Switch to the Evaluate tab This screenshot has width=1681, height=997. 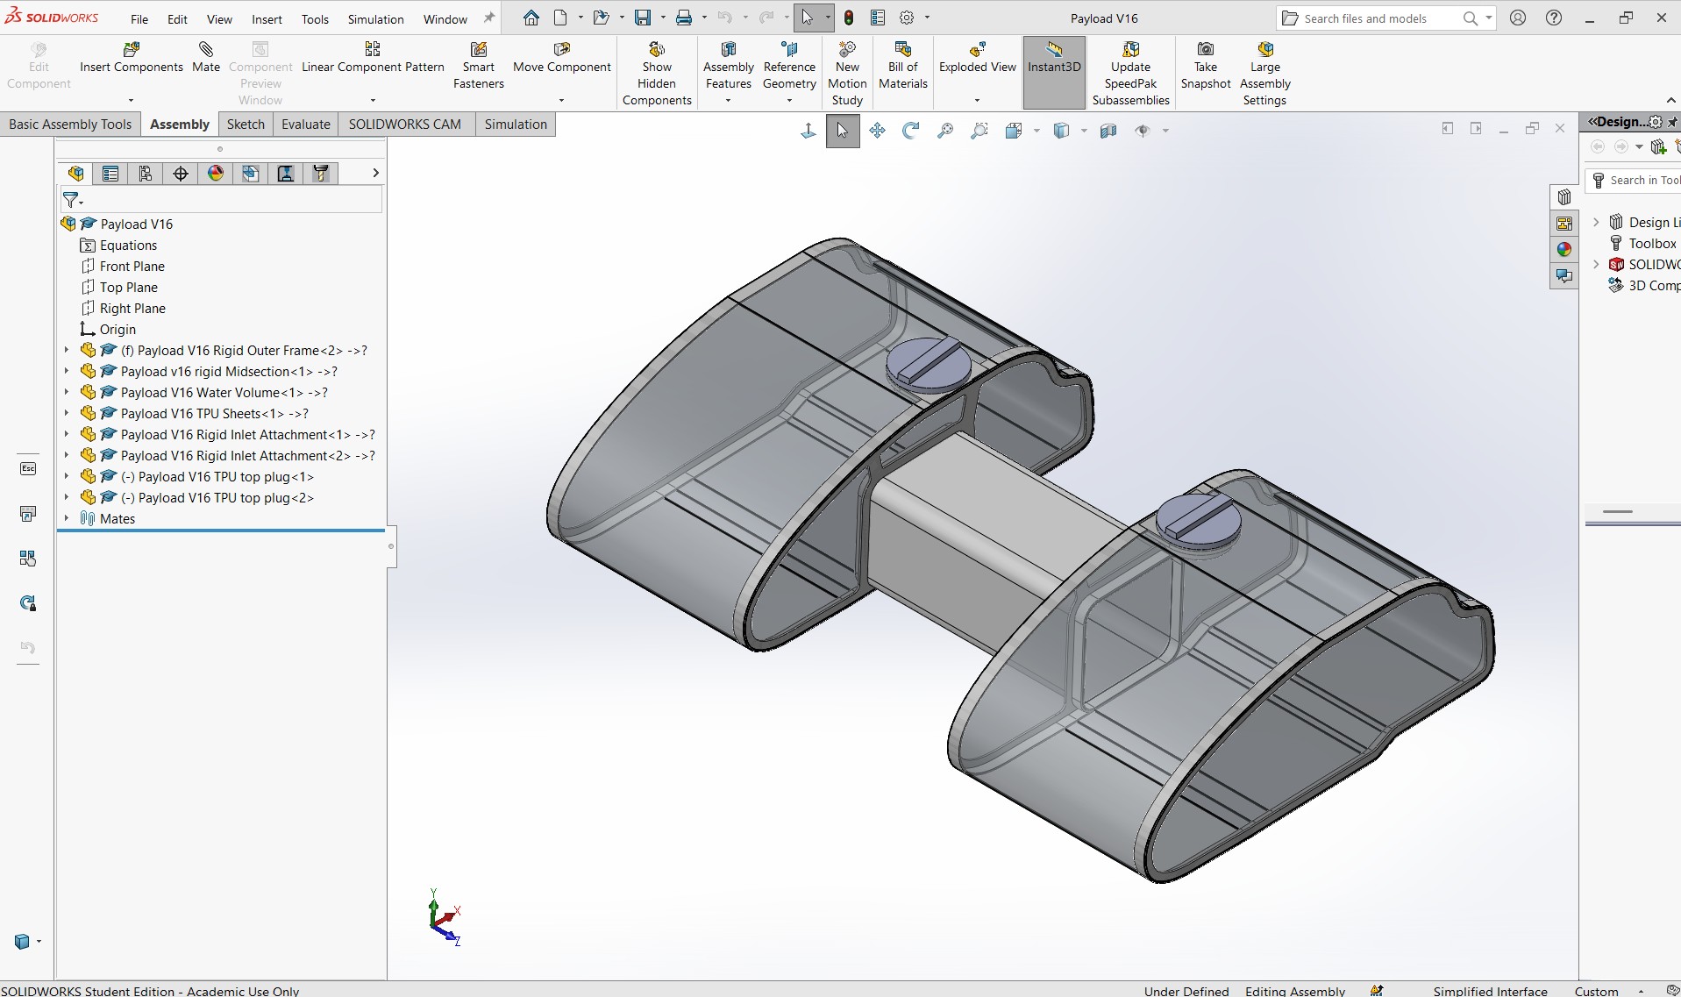tap(306, 125)
